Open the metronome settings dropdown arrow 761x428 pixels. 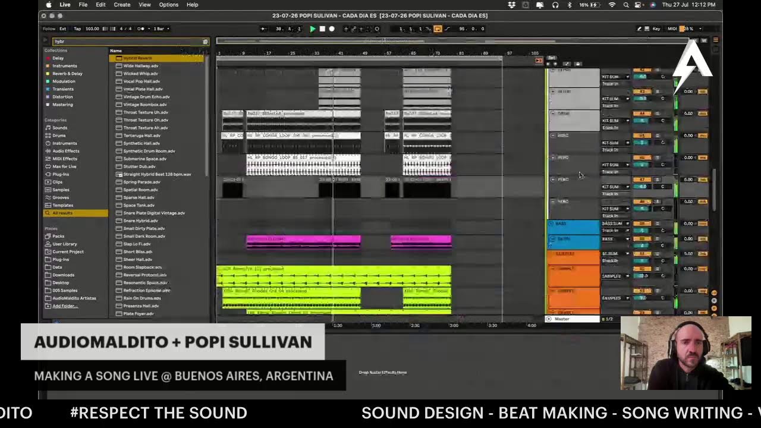[149, 29]
